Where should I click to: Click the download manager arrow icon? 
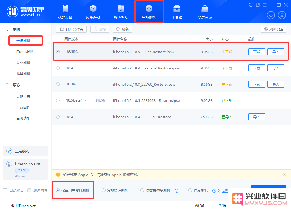coord(271,15)
